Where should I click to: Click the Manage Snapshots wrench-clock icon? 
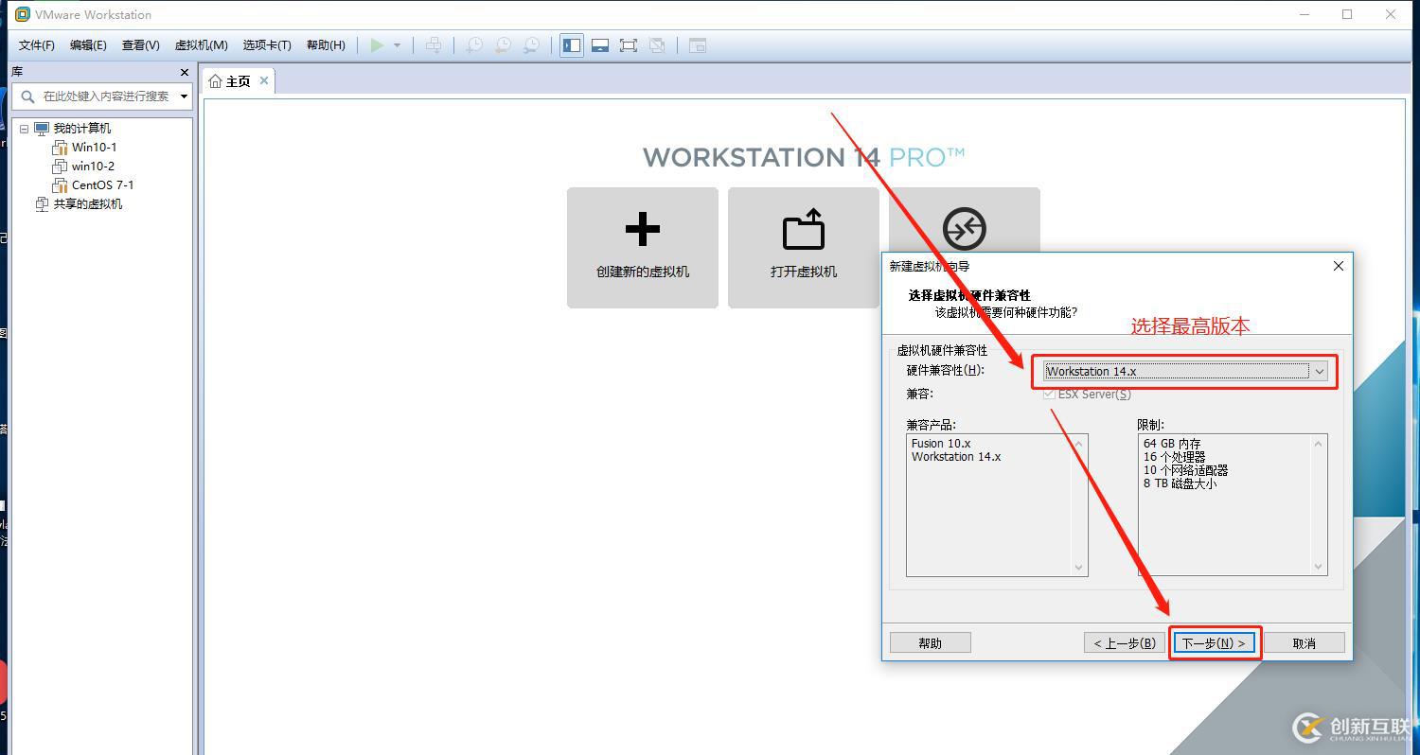(x=532, y=45)
